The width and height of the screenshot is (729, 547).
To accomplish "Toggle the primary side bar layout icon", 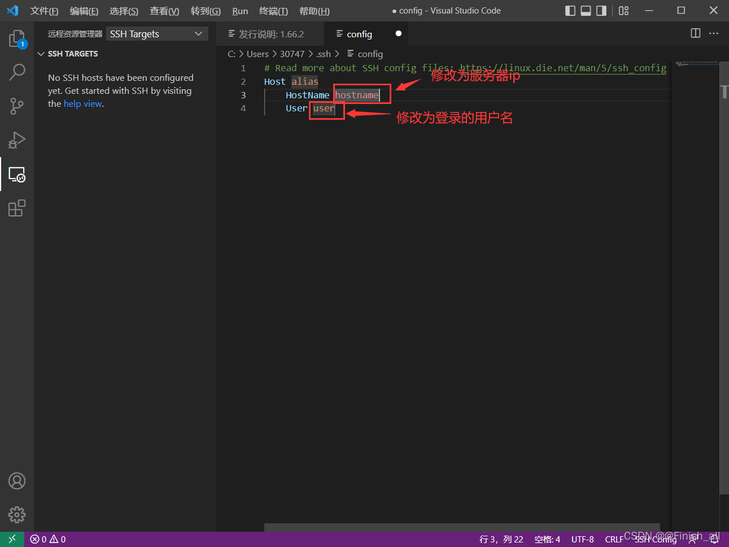I will coord(570,10).
